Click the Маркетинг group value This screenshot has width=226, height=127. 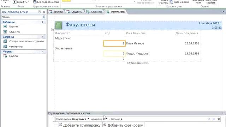(63, 38)
